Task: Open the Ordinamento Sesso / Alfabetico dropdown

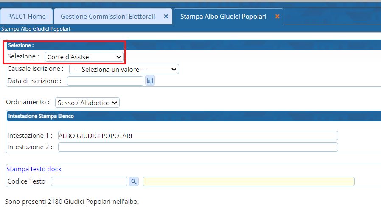Action: (87, 103)
